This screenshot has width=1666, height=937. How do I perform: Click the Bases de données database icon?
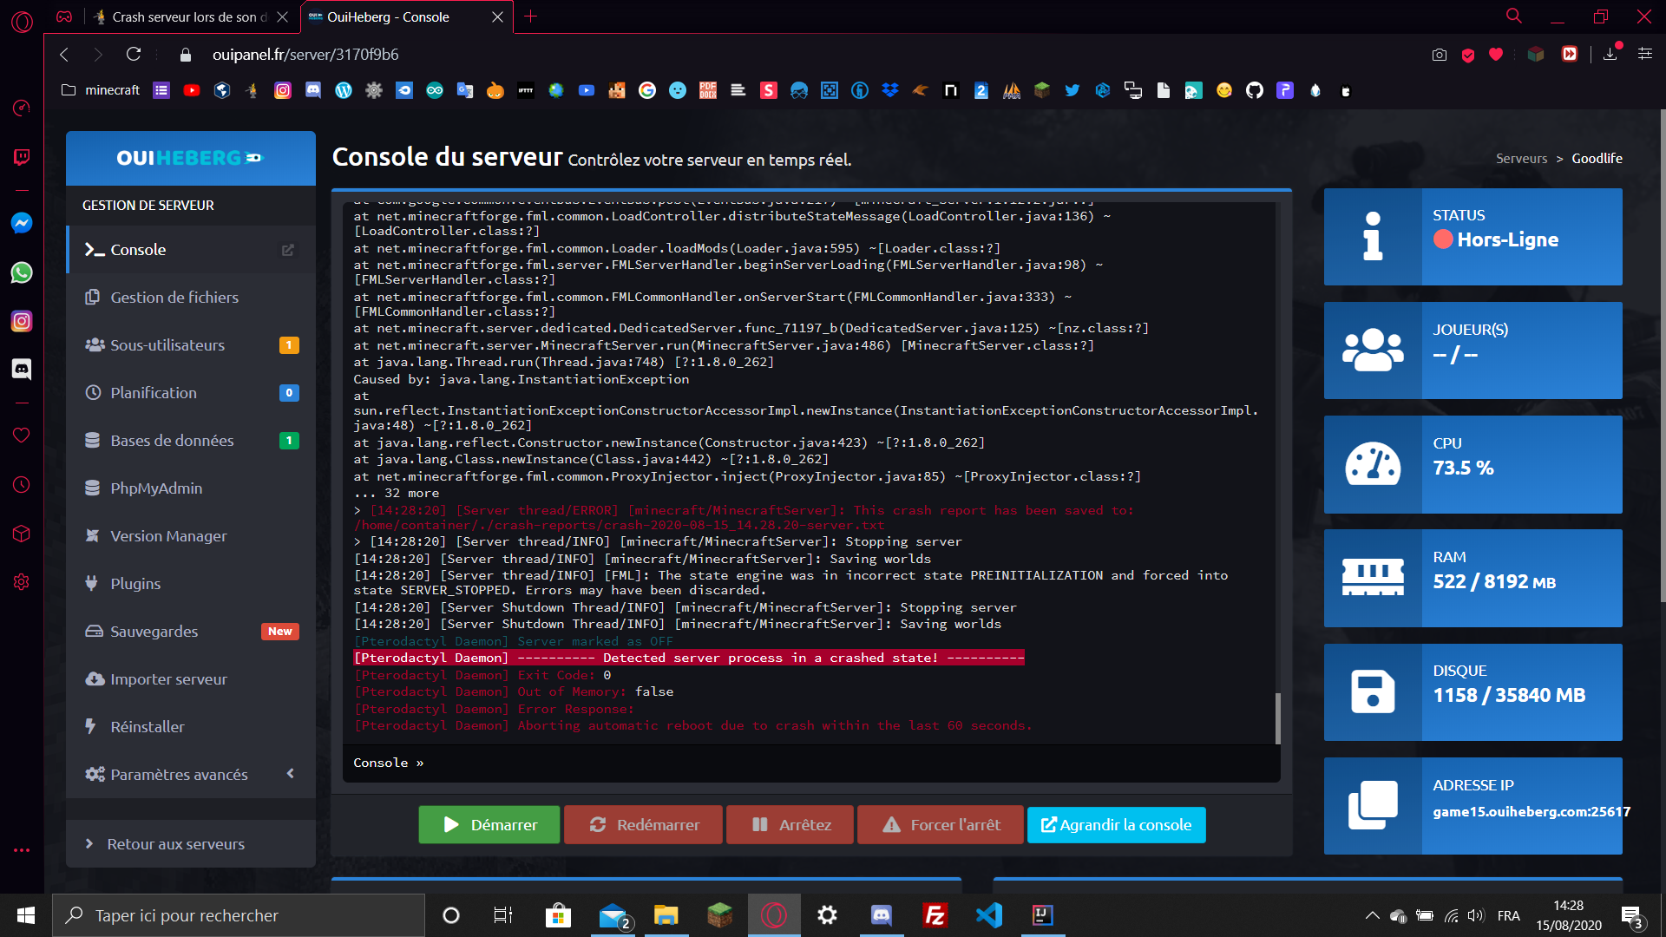(x=93, y=441)
